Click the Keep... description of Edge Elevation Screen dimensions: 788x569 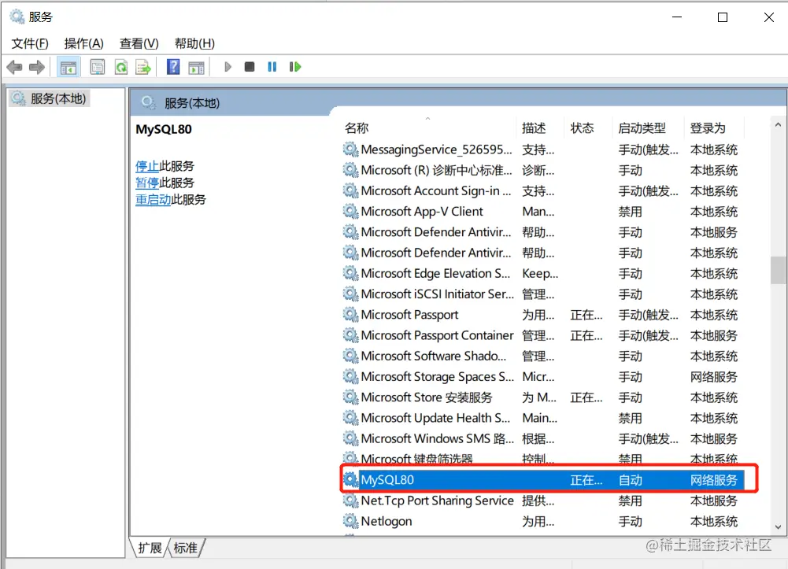coord(540,273)
